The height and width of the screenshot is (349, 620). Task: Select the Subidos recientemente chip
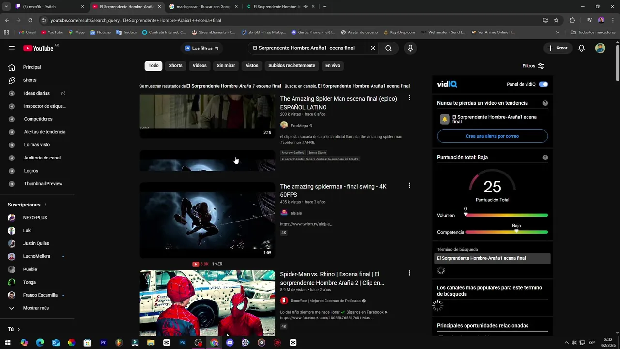292,66
